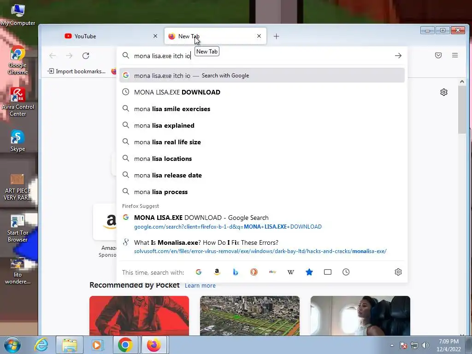
Task: Open Windows Explorer folder from taskbar
Action: (70, 345)
